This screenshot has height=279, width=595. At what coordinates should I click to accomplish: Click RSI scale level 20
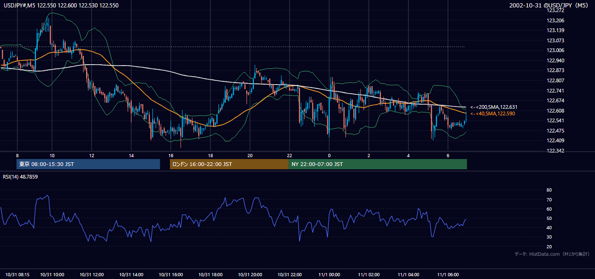(x=549, y=246)
